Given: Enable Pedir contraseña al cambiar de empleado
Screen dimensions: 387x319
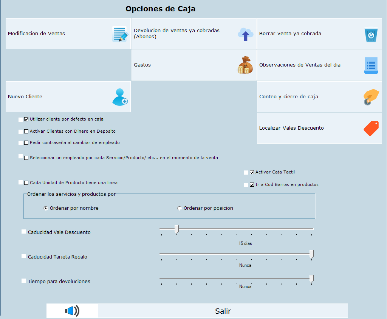Looking at the screenshot, I should click(x=26, y=143).
